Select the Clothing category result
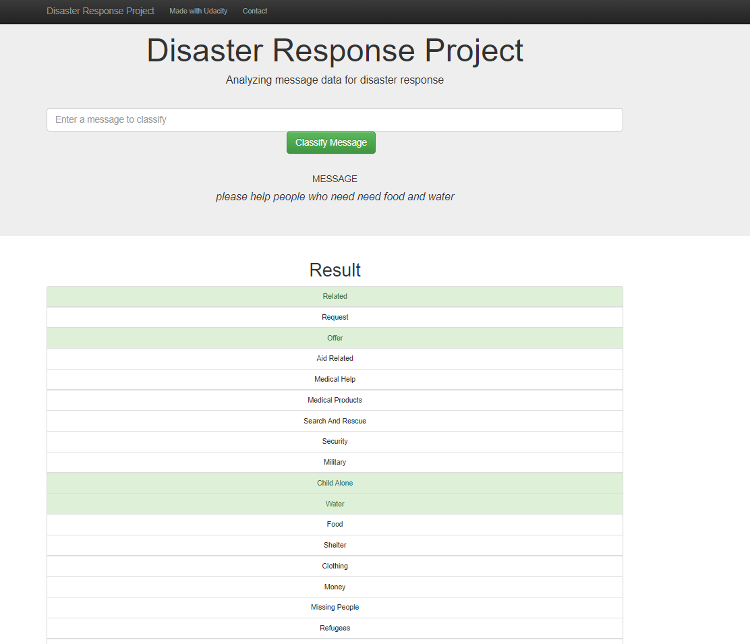 pos(335,566)
